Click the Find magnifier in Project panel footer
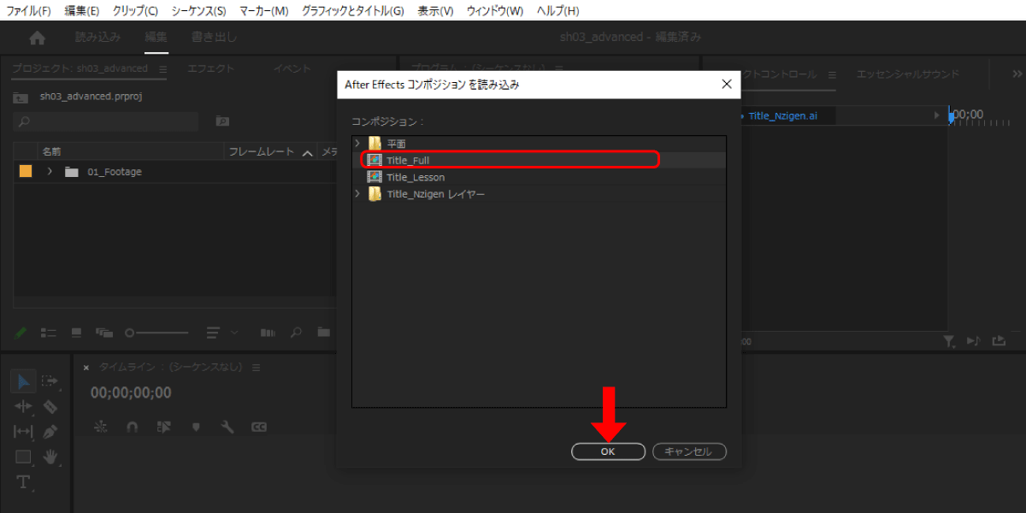Image resolution: width=1026 pixels, height=513 pixels. coord(296,332)
